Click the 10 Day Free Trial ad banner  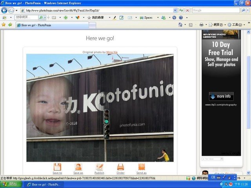point(221,93)
